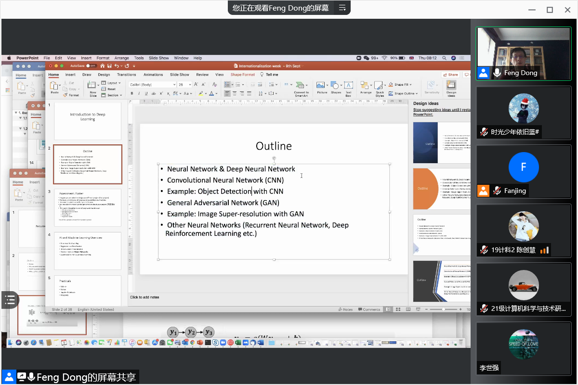Click the Share button
Screen dimensions: 578x385
coord(450,75)
